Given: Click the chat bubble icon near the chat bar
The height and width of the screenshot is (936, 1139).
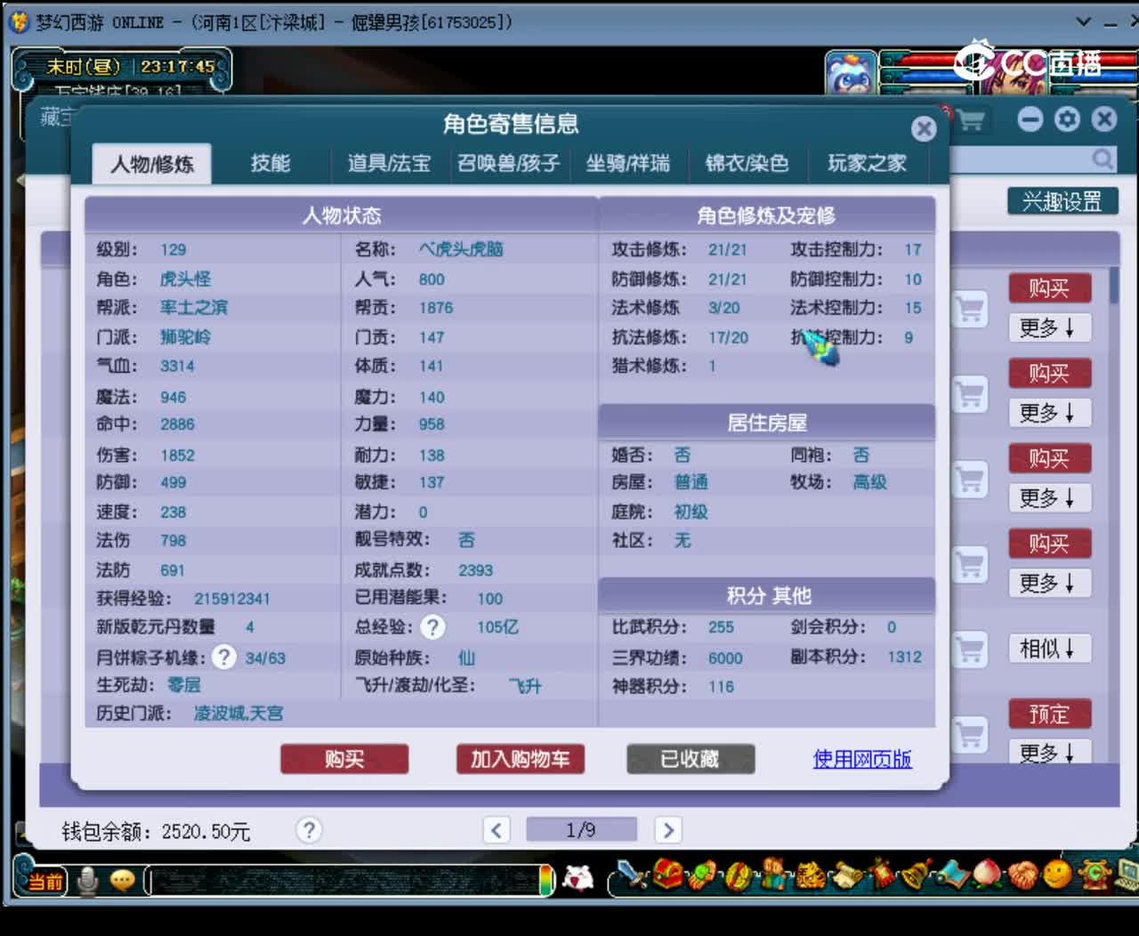Looking at the screenshot, I should (122, 880).
